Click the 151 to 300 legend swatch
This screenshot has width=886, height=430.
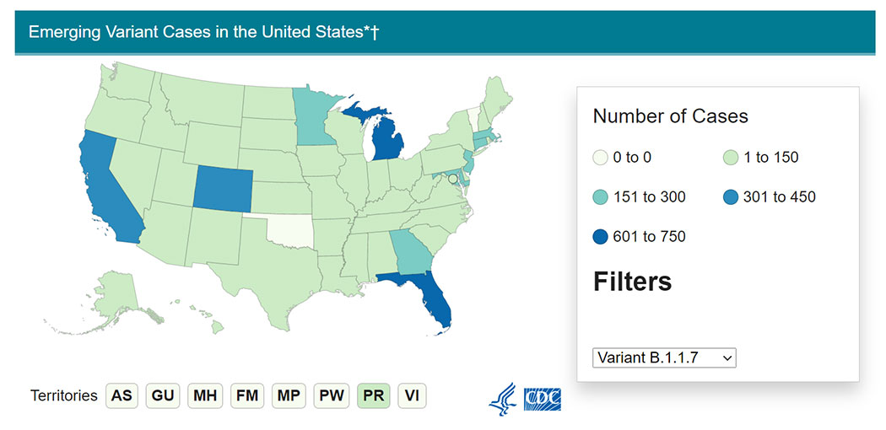[601, 197]
